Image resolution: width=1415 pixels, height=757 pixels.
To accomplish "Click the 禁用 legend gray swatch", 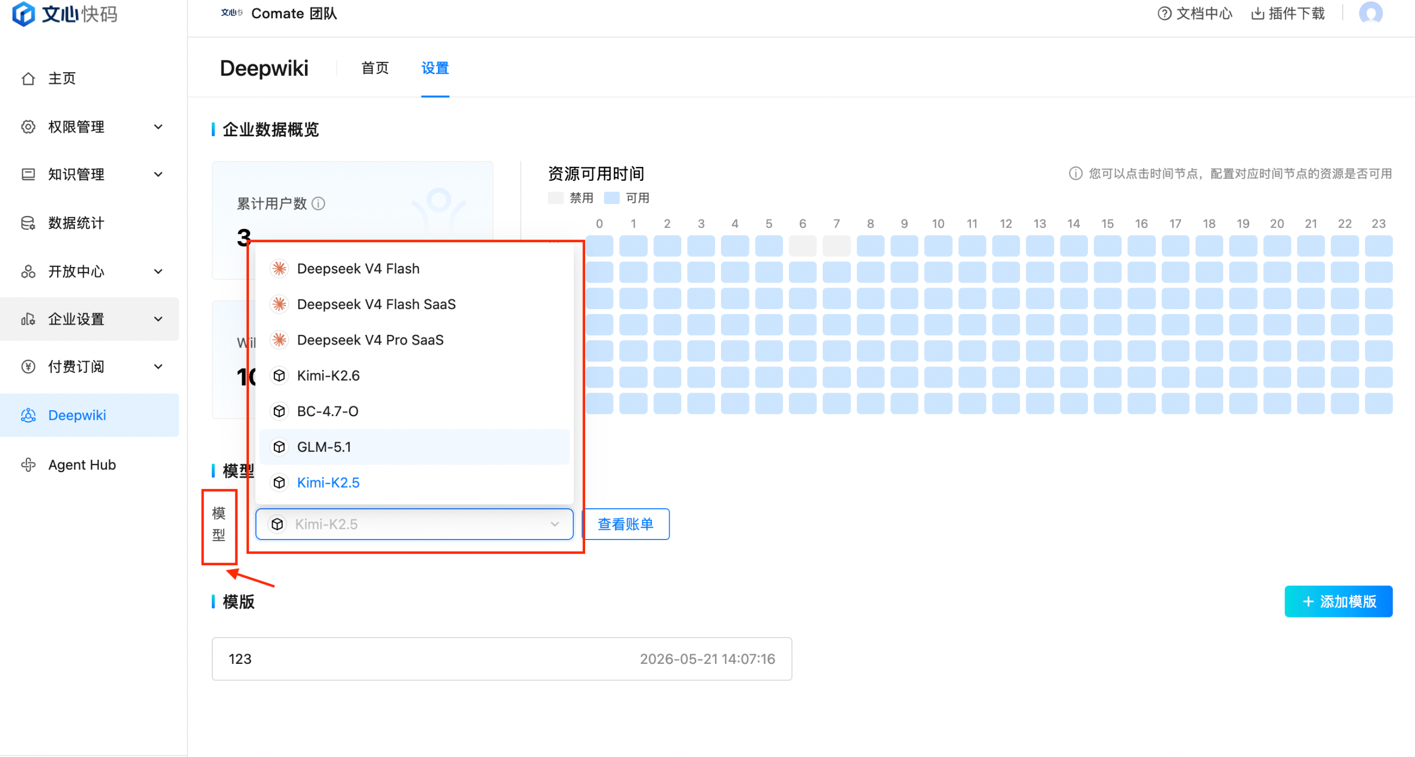I will pos(556,198).
